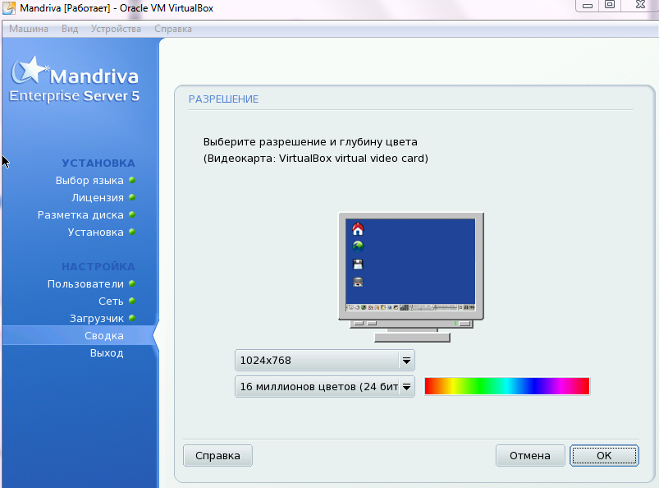
Task: Minimize the VirtualBox window
Action: pos(588,6)
